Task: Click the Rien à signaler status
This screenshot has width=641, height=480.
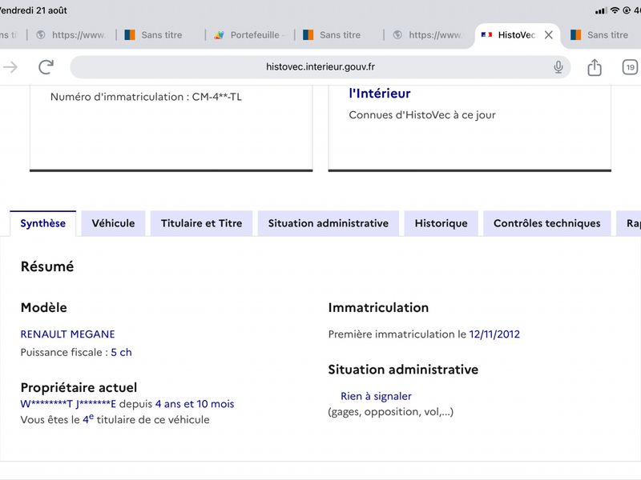Action: 376,396
